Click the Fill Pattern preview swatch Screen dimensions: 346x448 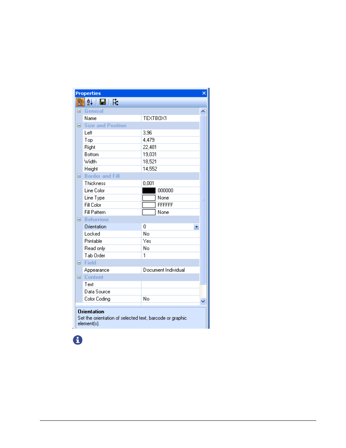pyautogui.click(x=149, y=212)
